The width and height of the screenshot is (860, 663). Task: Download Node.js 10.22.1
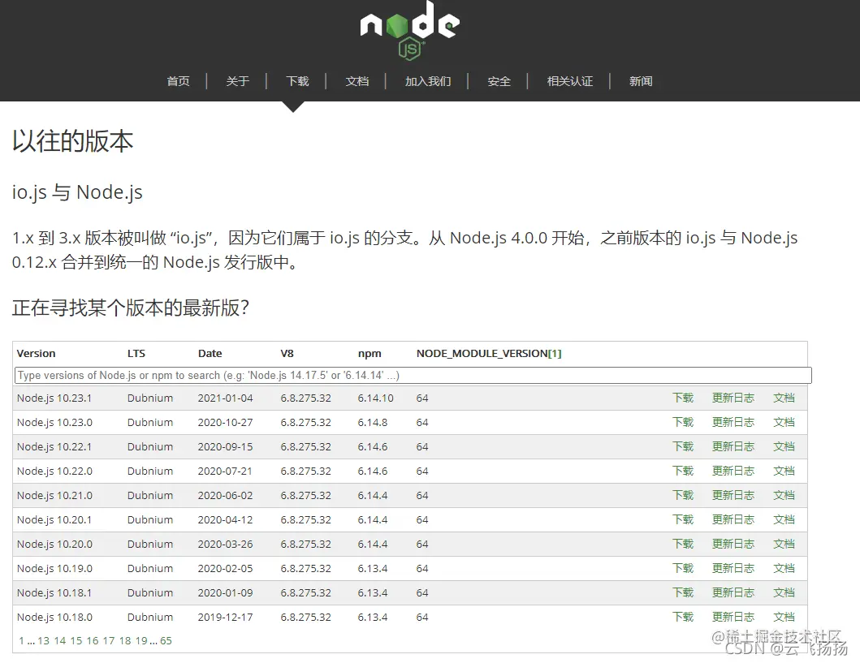coord(684,446)
